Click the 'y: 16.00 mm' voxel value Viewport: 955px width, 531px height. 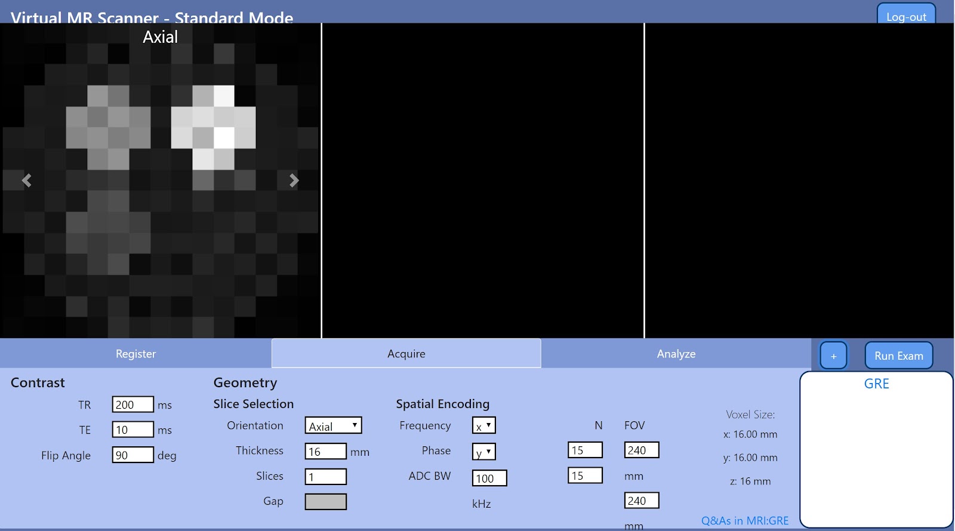[750, 458]
